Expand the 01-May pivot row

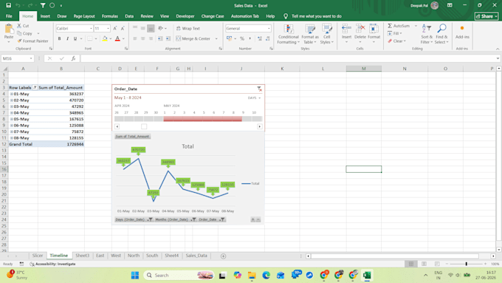[12, 94]
